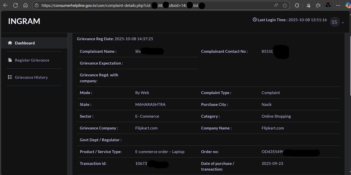Open browser extensions puzzle icon
Screen dimensions: 351x175
pos(297,5)
